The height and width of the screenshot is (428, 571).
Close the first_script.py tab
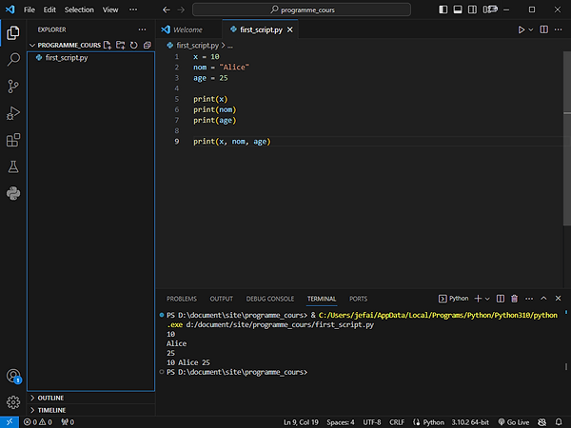point(290,29)
